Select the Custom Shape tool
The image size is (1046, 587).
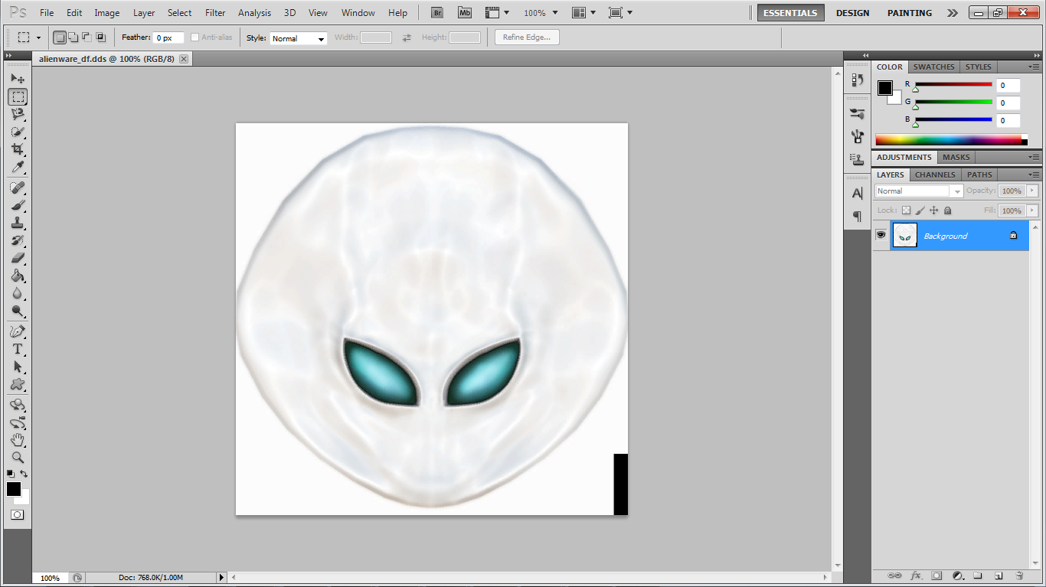(x=18, y=384)
